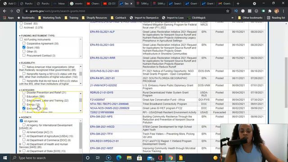
Task: Switch to the Inbox browser tab
Action: point(59,4)
